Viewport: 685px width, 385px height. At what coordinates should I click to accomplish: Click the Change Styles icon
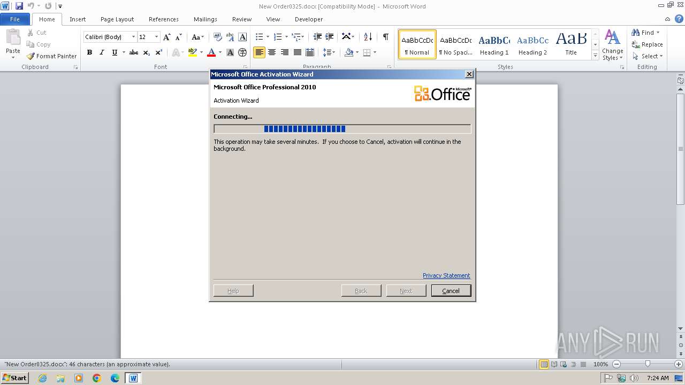pos(612,45)
